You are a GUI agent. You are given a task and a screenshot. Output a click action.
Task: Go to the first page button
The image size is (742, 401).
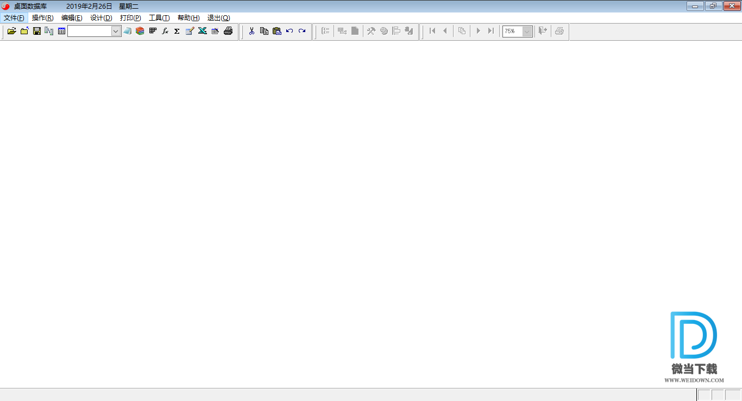click(432, 31)
